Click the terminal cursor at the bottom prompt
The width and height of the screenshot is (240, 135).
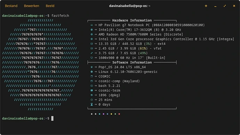coord(52,118)
